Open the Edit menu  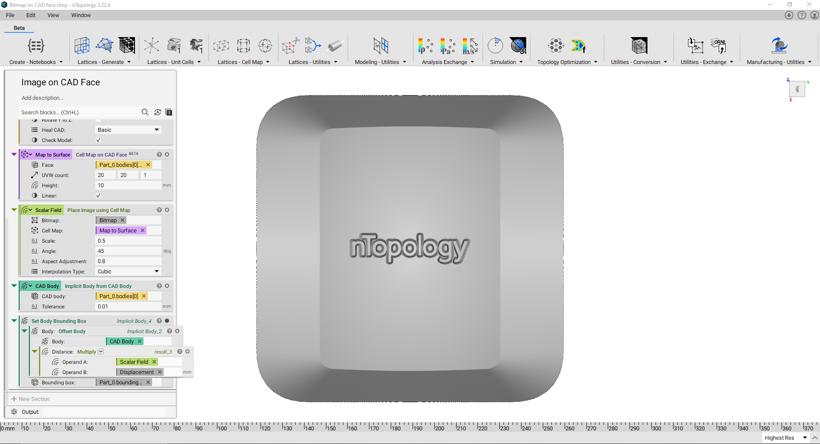tap(31, 15)
